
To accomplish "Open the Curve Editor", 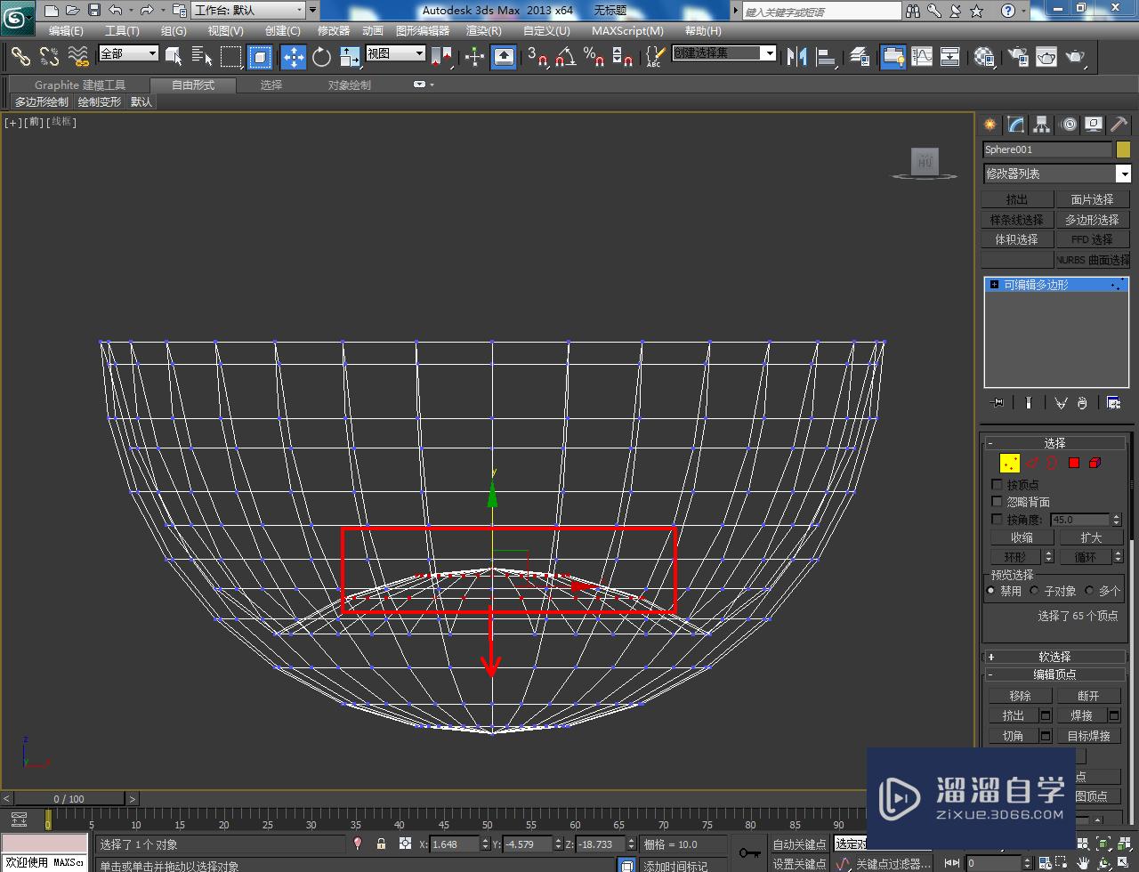I will pyautogui.click(x=922, y=57).
